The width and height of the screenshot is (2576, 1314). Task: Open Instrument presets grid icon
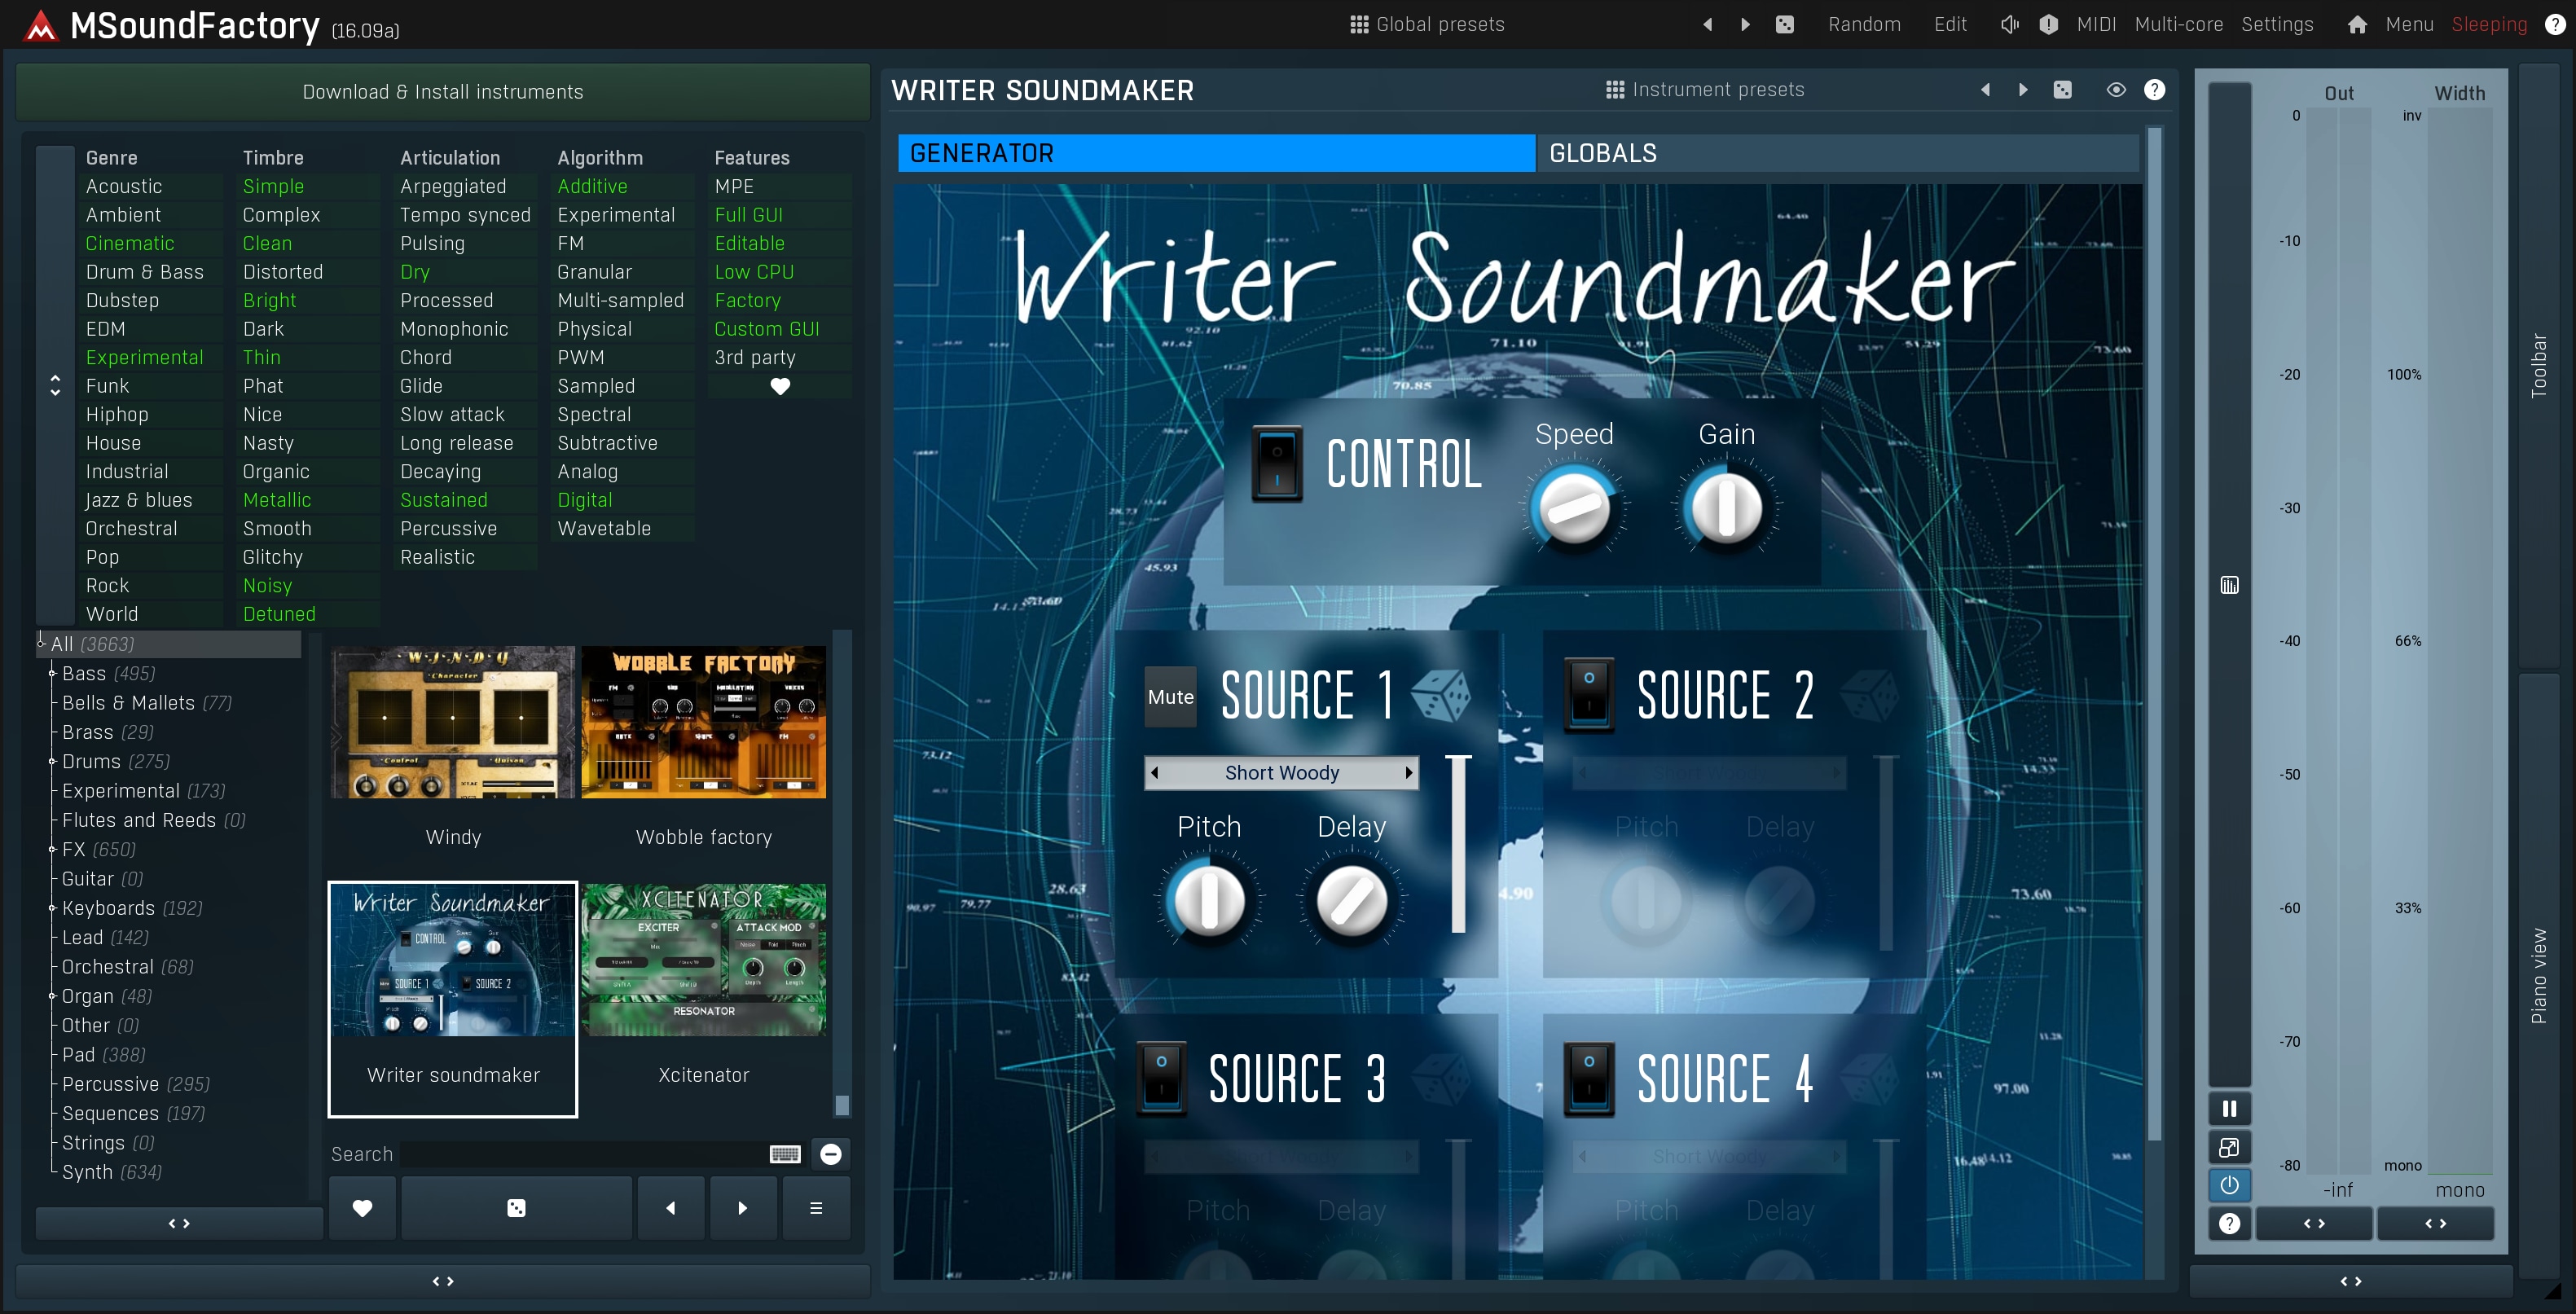pos(1615,89)
